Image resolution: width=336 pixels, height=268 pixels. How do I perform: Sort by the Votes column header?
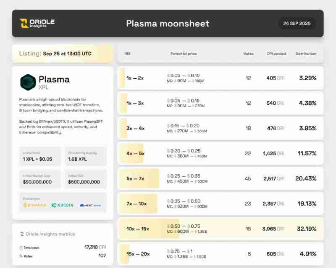(249, 54)
